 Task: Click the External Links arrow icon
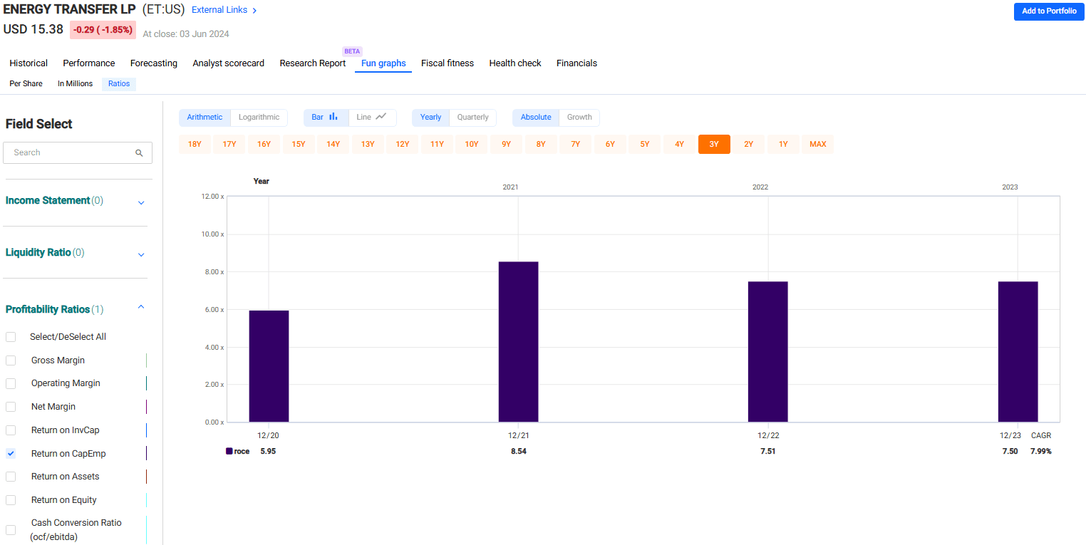(255, 11)
